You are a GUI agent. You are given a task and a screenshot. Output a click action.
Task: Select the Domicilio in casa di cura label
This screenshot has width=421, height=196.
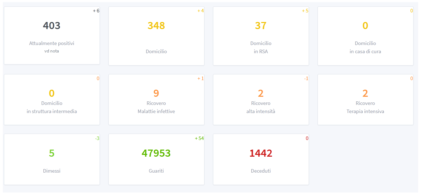pyautogui.click(x=365, y=47)
